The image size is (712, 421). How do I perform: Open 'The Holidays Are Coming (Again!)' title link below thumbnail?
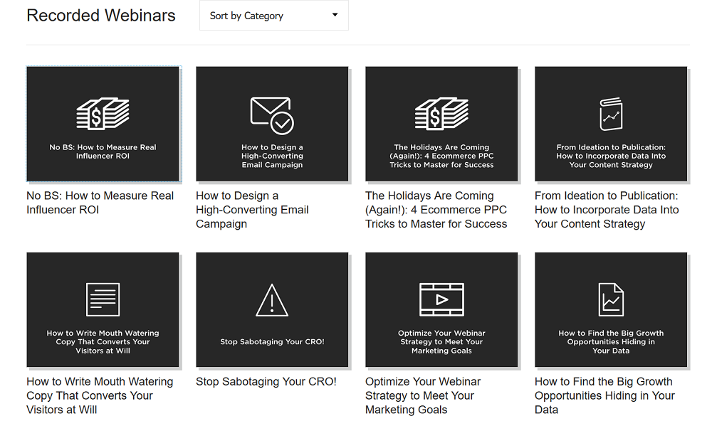point(436,210)
